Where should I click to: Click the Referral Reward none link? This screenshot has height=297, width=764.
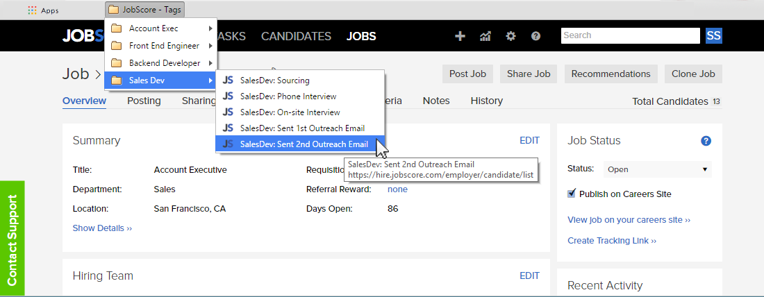tap(397, 189)
